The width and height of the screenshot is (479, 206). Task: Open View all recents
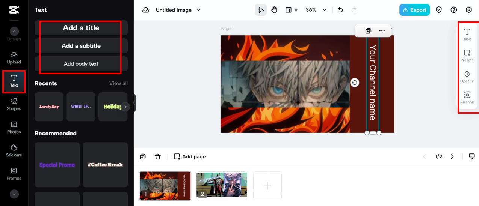118,83
